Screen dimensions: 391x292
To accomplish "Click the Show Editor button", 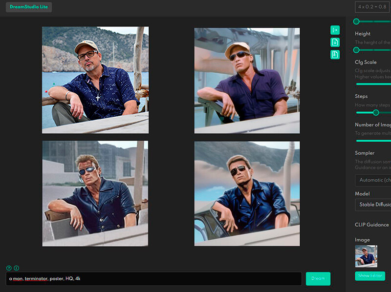I will [x=369, y=276].
